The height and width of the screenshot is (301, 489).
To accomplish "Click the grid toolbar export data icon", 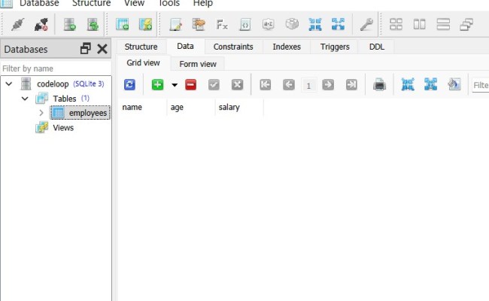I will point(430,84).
